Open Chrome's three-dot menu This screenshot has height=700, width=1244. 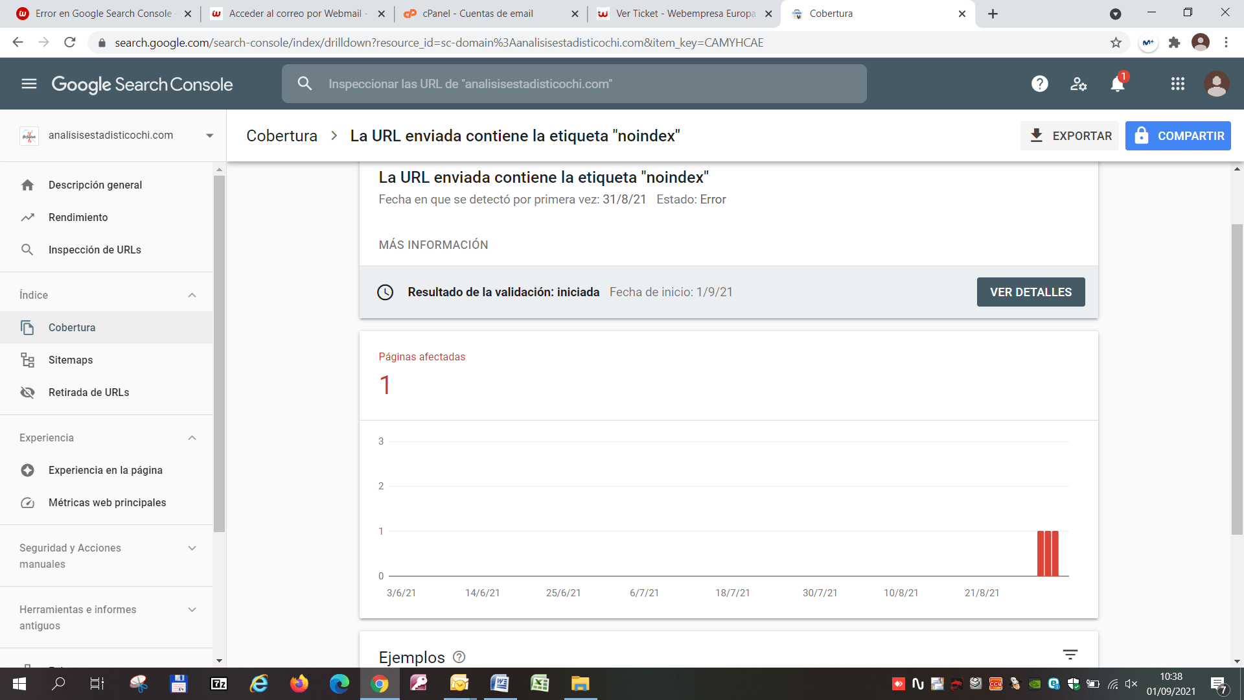[1226, 43]
